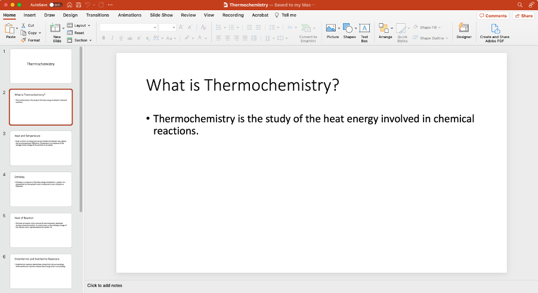Image resolution: width=538 pixels, height=293 pixels.
Task: Click the Paste clipboard icon
Action: tap(10, 29)
